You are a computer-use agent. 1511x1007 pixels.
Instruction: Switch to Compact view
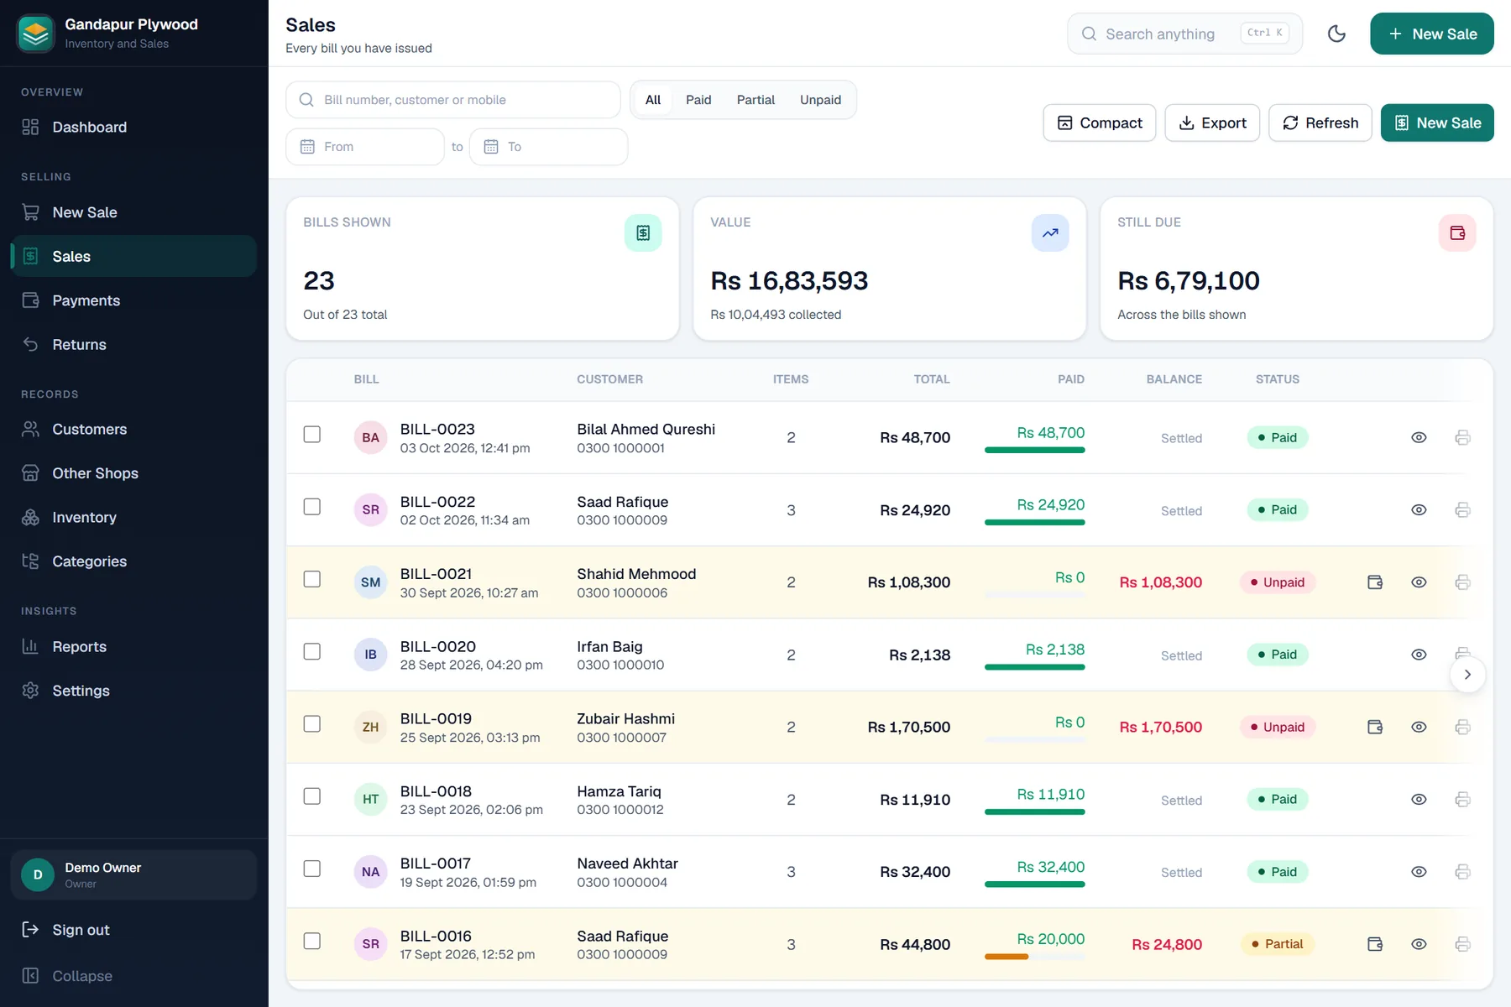coord(1100,123)
